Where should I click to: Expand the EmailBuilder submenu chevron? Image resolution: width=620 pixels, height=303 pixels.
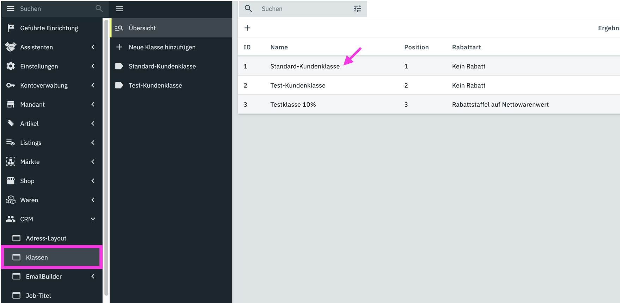[93, 277]
